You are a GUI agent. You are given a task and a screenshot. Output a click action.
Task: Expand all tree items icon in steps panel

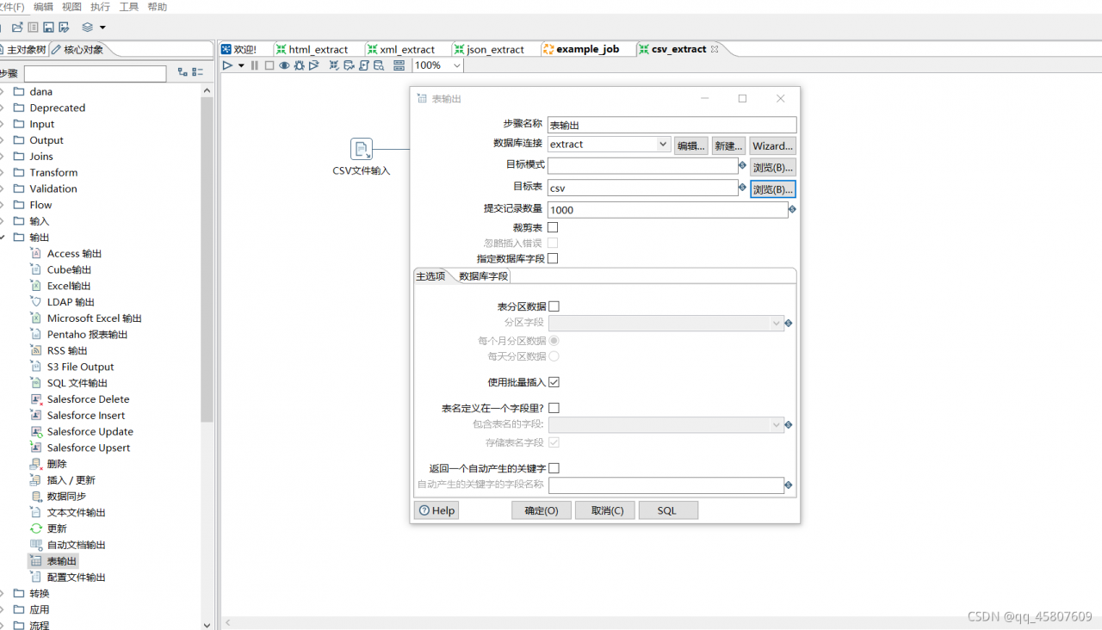pos(183,73)
